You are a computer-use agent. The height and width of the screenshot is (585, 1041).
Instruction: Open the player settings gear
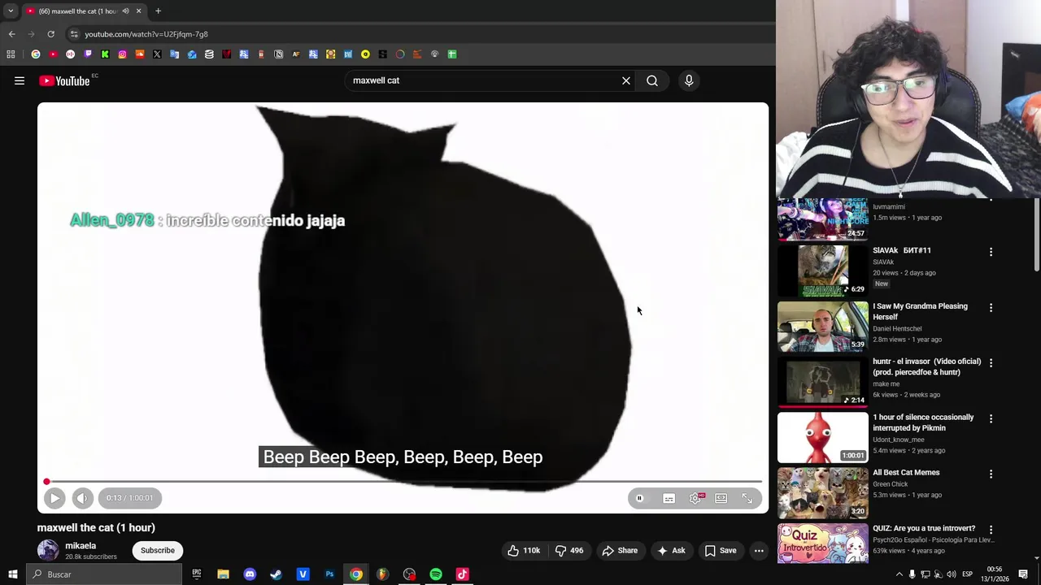point(695,499)
